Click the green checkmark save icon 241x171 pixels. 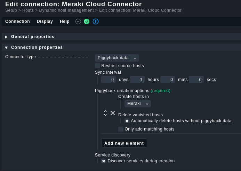(87, 21)
